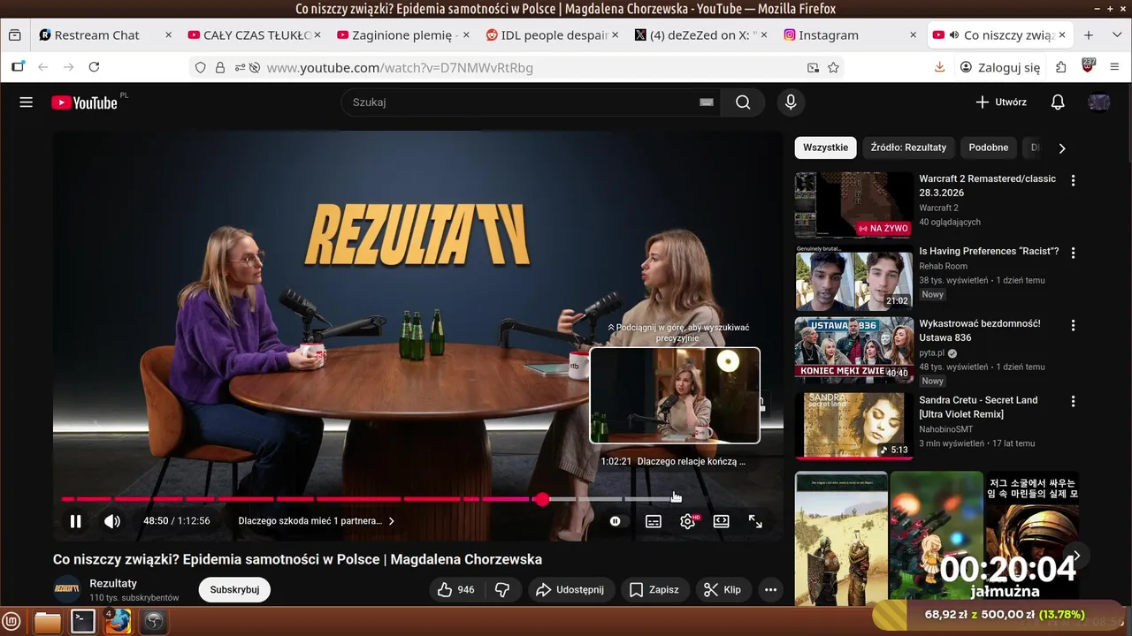Open the 'Wykastrować bezdomność! Ustawa 836' thumbnail

coord(853,350)
